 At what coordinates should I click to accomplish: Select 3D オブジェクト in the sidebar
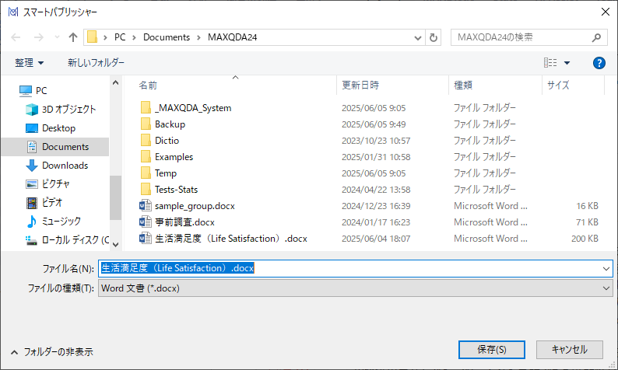68,110
